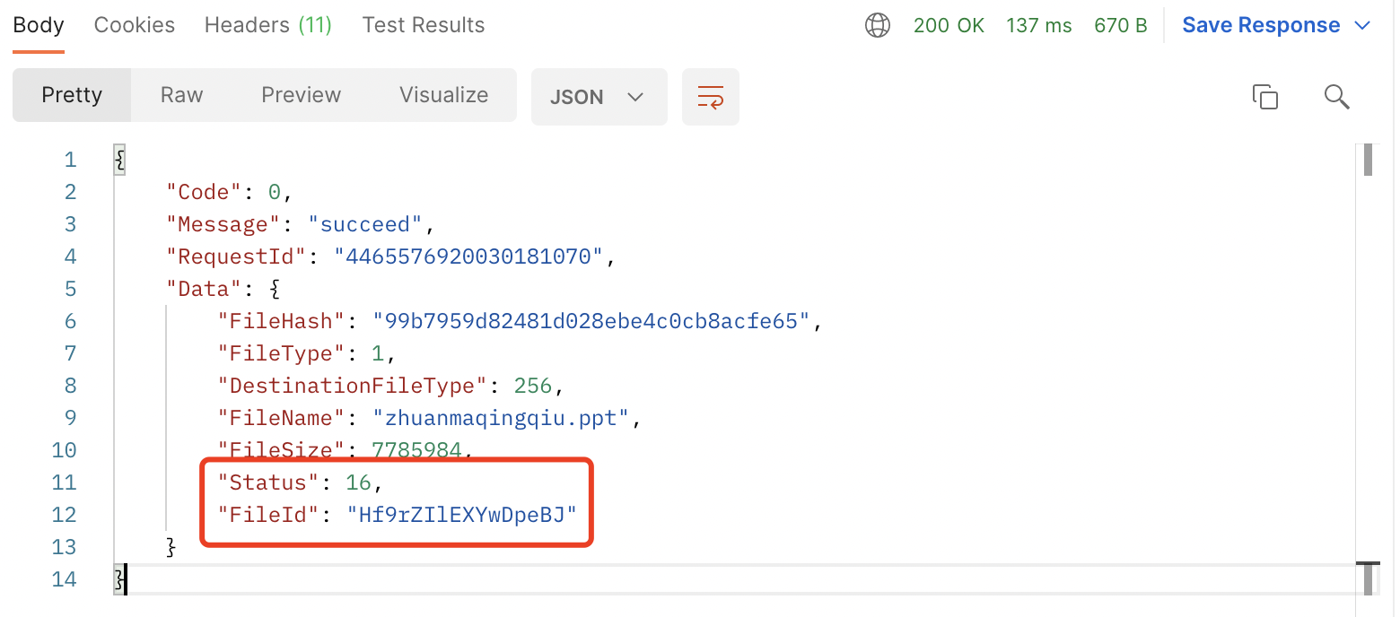The image size is (1400, 617).
Task: Click the Save Response button
Action: coord(1260,25)
